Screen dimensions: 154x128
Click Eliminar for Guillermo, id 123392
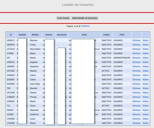(x=136, y=114)
